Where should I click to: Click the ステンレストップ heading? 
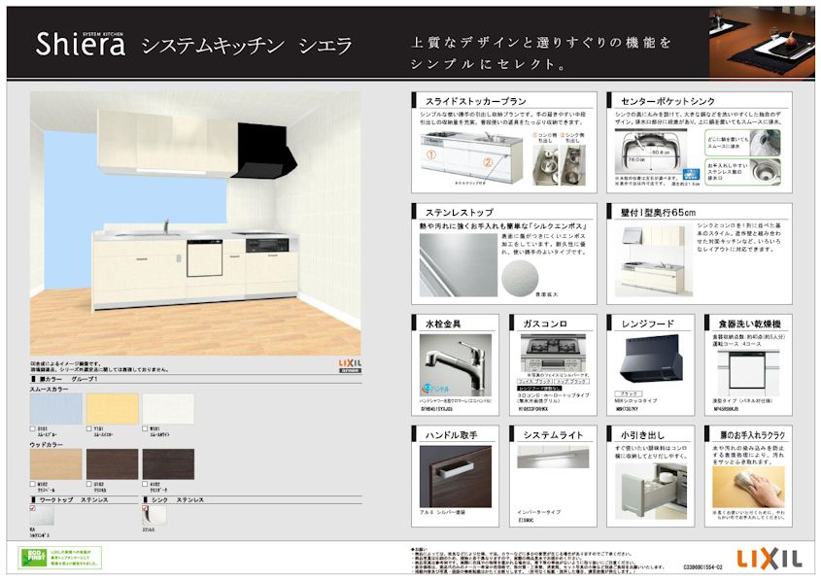(x=460, y=213)
